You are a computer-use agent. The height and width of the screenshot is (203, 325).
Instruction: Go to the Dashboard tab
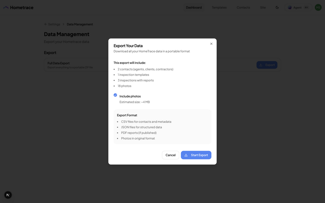point(194,7)
